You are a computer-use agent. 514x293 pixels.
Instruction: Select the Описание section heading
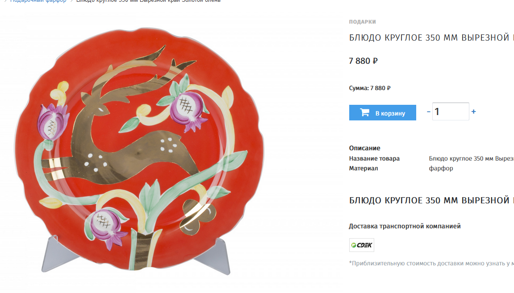pyautogui.click(x=364, y=148)
